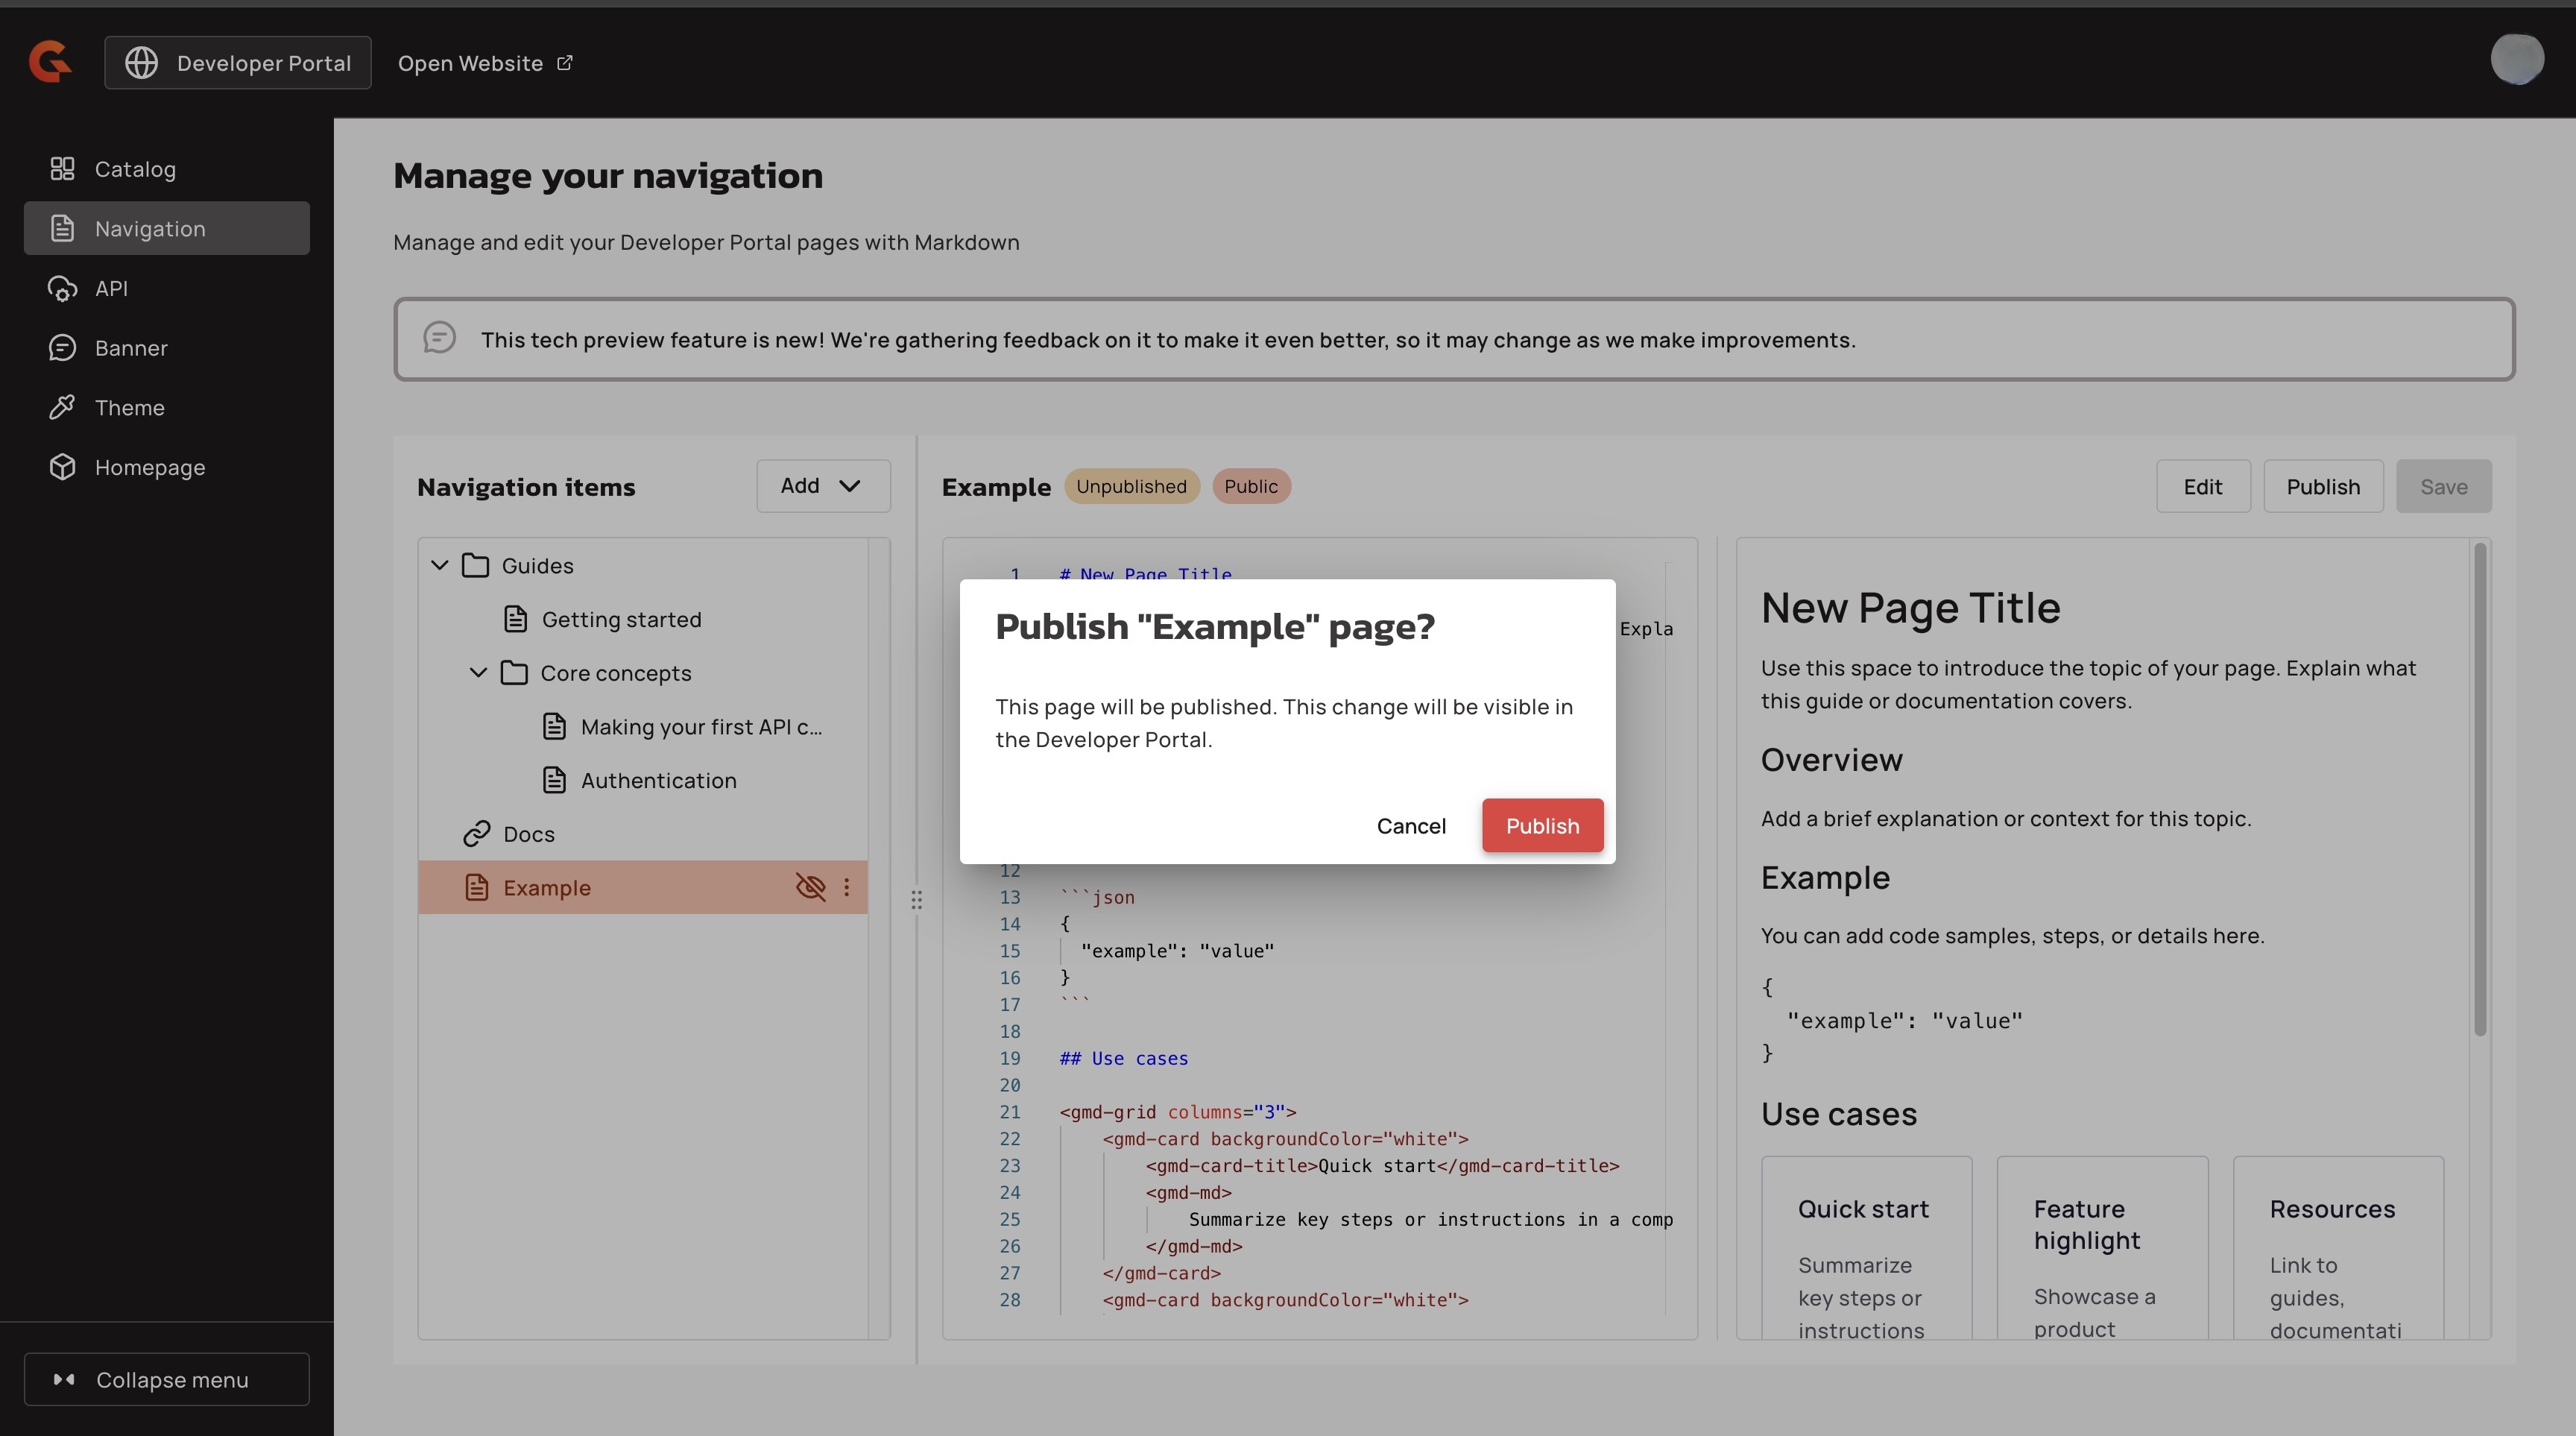Viewport: 2576px width, 1436px height.
Task: Click the Docs link icon
Action: 477,834
